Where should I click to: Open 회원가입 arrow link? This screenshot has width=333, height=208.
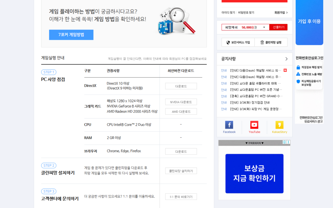(x=281, y=12)
